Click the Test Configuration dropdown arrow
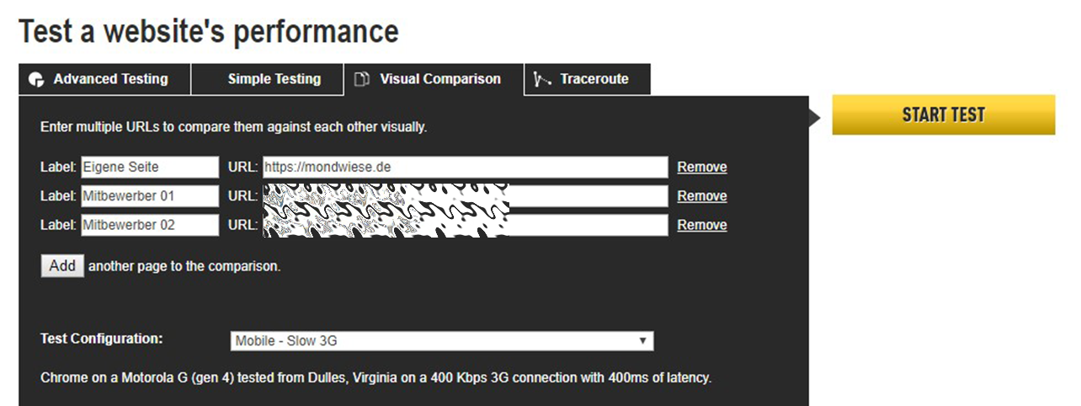This screenshot has height=406, width=1081. [x=642, y=341]
